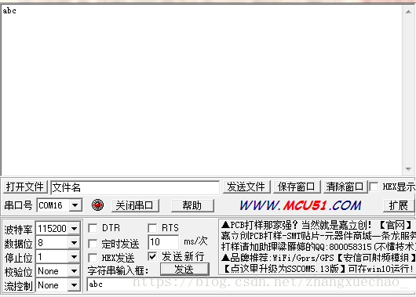The image size is (416, 297).
Task: Open the 波特率 115200 baud rate dropdown
Action: (75, 228)
